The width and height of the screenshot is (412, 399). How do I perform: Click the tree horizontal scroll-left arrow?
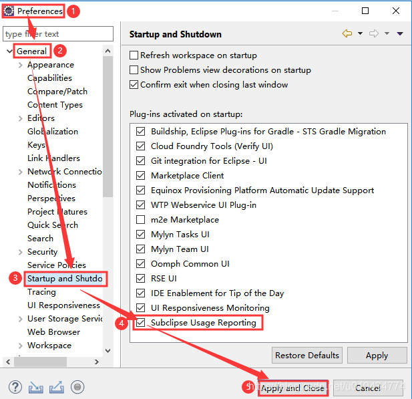point(8,362)
